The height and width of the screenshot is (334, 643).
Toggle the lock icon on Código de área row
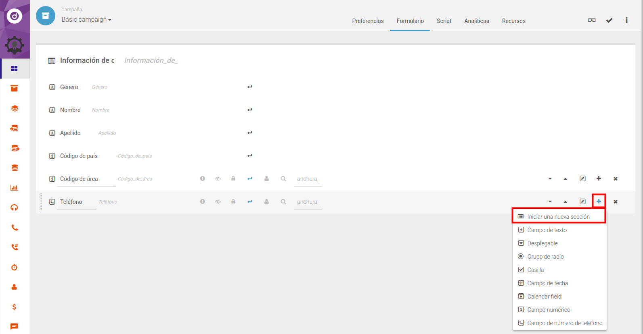(233, 178)
